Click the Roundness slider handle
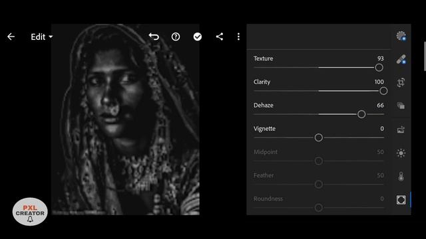The height and width of the screenshot is (239, 426). tap(318, 208)
